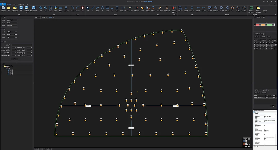Select blast hole number 35

132,76
